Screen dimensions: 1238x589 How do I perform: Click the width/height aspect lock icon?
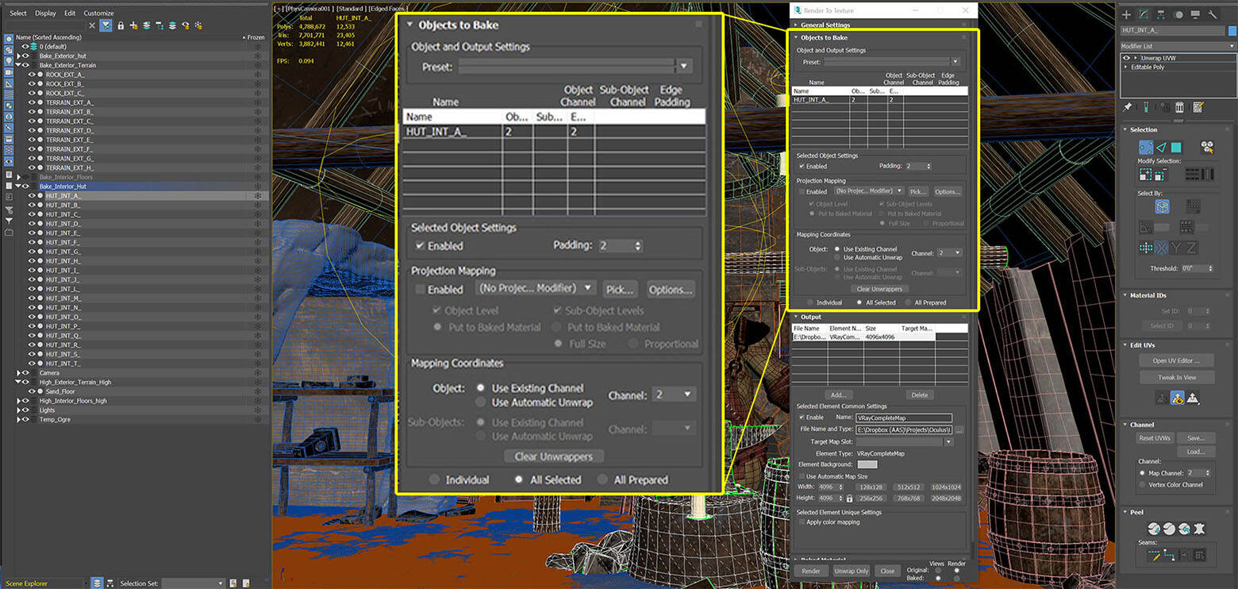pos(849,499)
